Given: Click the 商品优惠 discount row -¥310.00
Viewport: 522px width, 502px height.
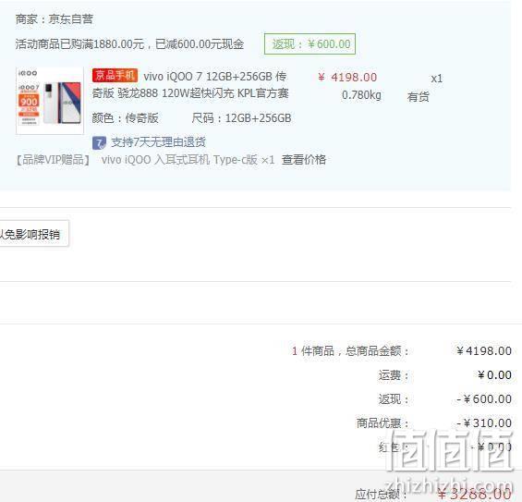Looking at the screenshot, I should 434,423.
